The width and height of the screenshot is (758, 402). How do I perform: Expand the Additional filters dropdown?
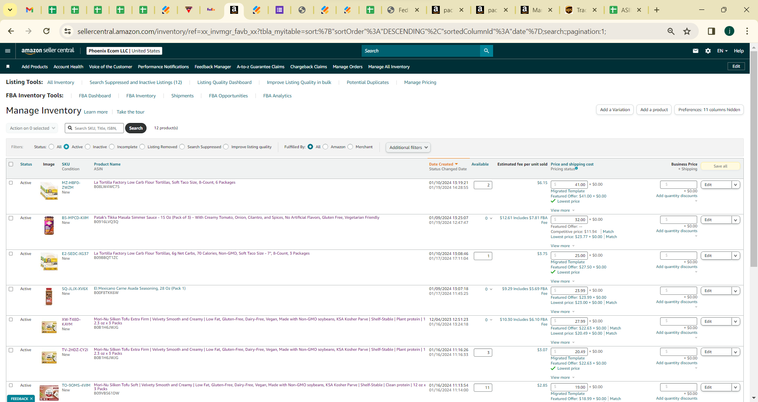[408, 147]
